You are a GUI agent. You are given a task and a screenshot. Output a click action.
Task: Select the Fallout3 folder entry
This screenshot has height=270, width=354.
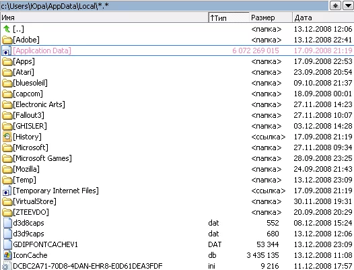click(x=177, y=115)
